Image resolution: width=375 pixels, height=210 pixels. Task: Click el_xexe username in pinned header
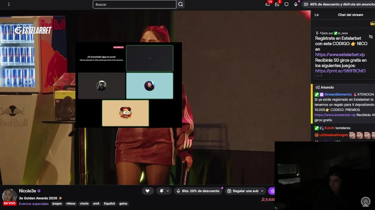click(x=343, y=33)
